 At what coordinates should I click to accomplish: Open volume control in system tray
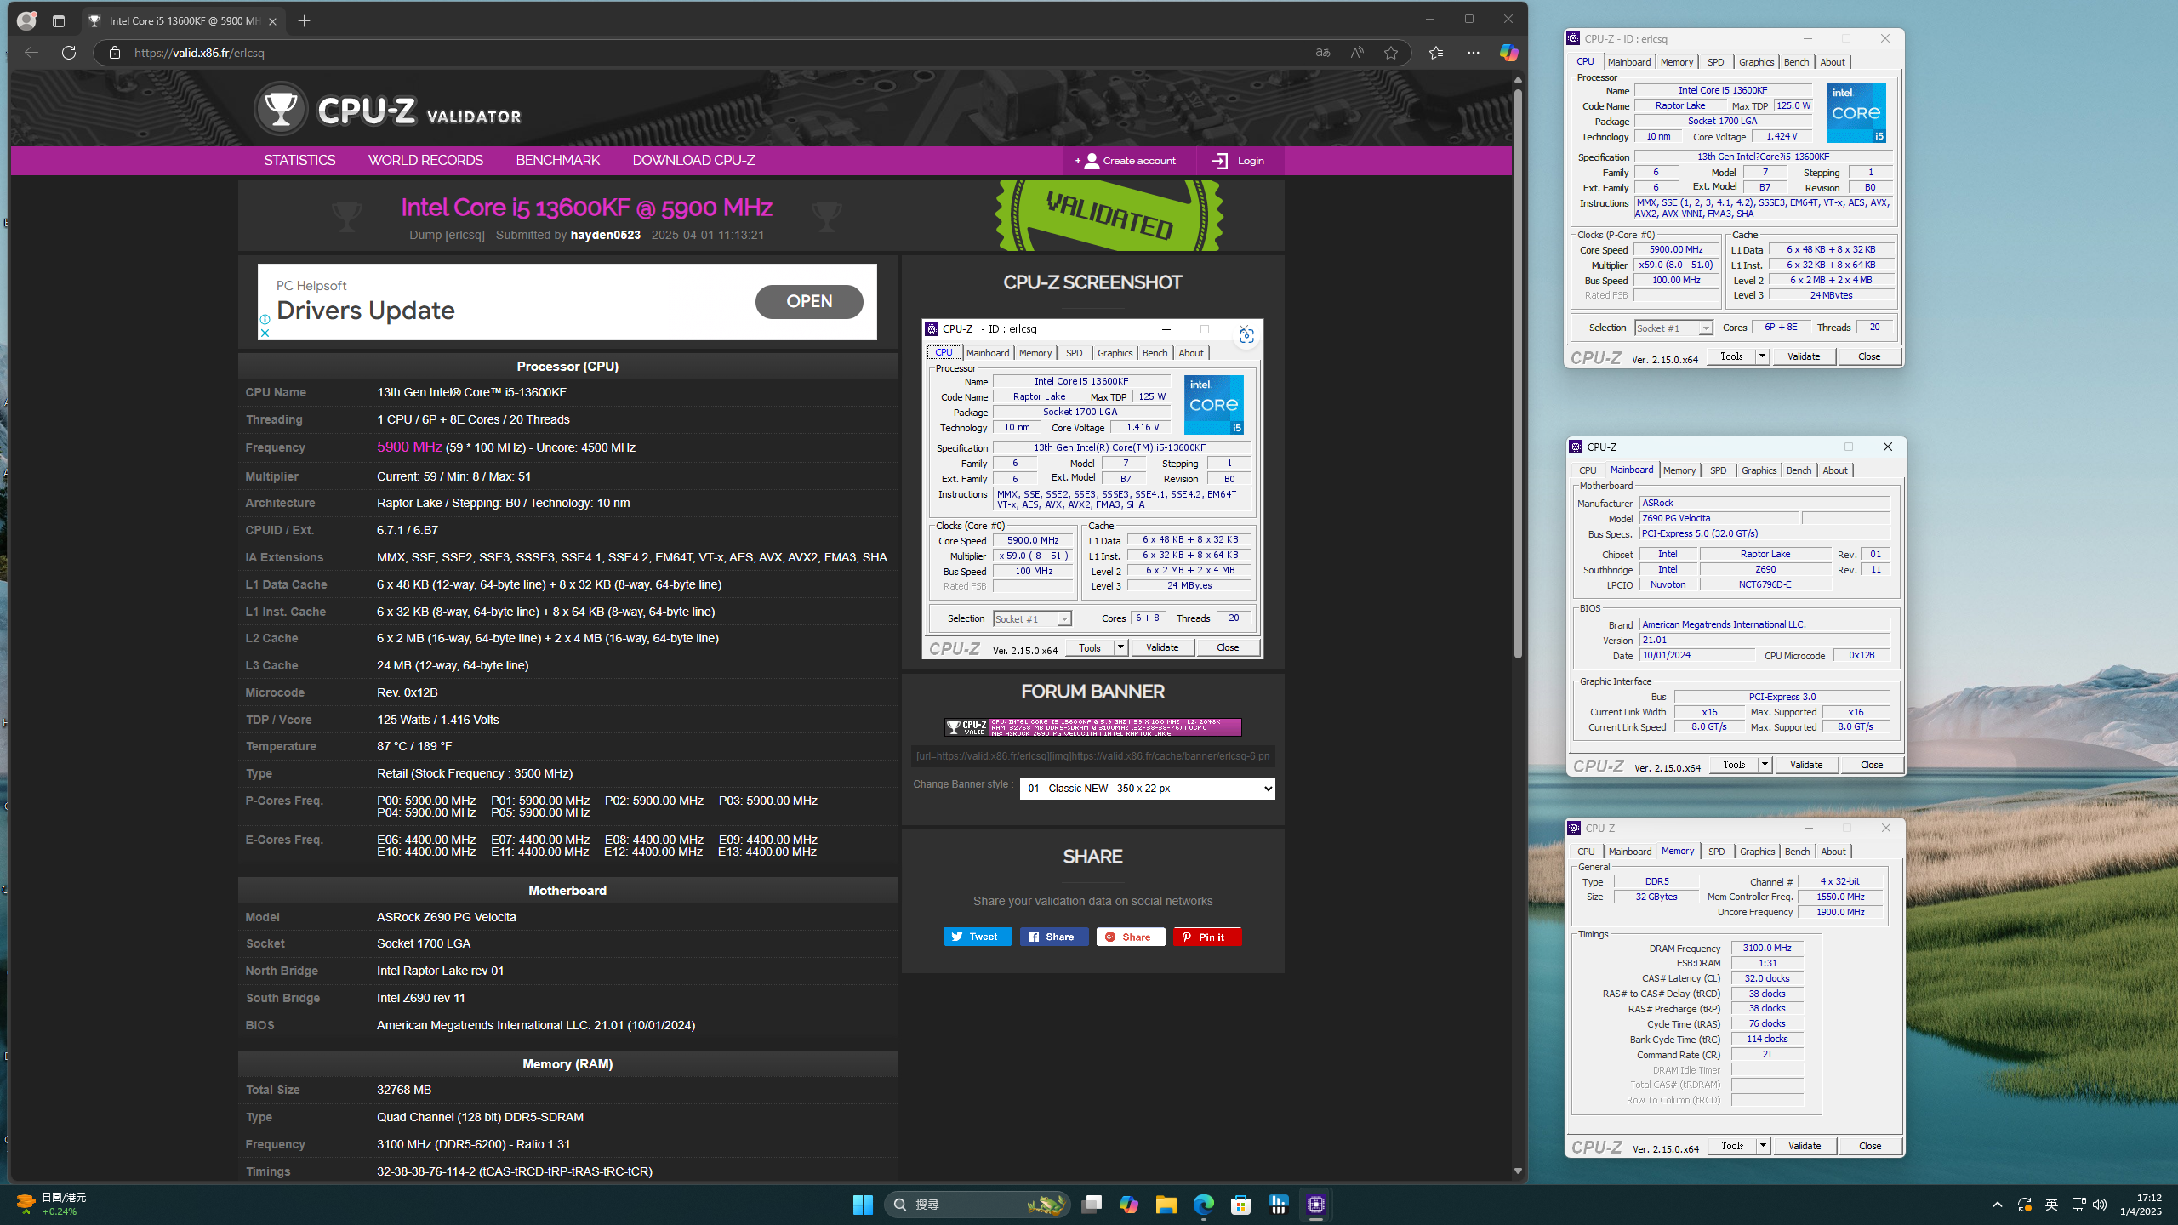2100,1205
